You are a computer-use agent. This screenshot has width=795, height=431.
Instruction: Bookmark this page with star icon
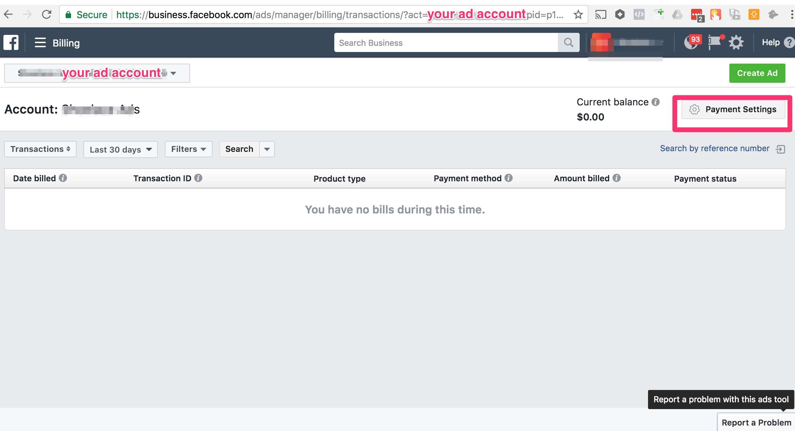tap(578, 14)
